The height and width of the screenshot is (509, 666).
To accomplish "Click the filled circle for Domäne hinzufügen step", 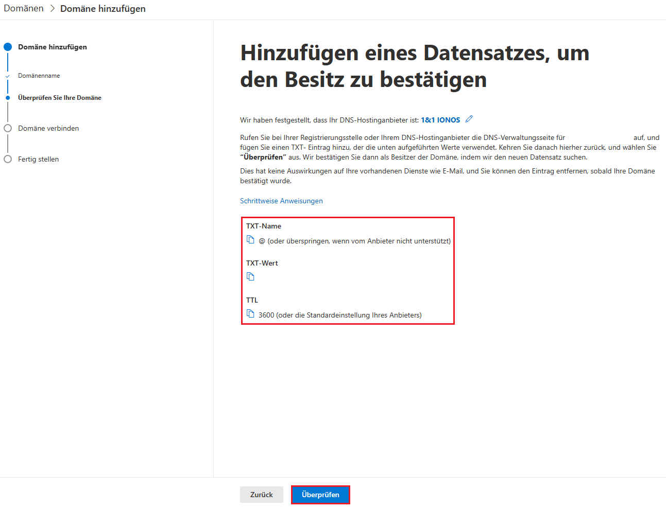I will [8, 47].
